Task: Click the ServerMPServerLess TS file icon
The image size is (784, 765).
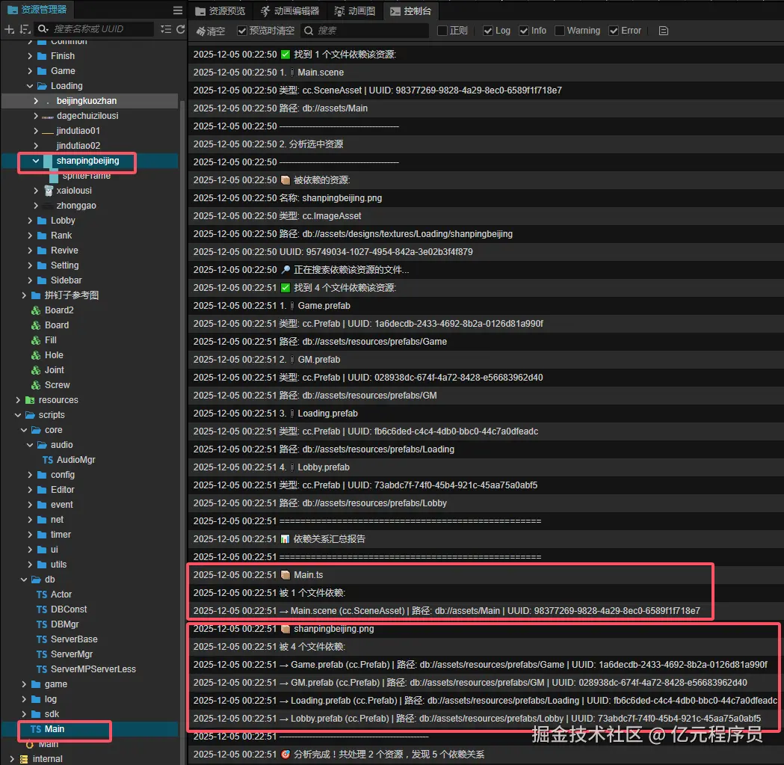Action: coord(42,669)
